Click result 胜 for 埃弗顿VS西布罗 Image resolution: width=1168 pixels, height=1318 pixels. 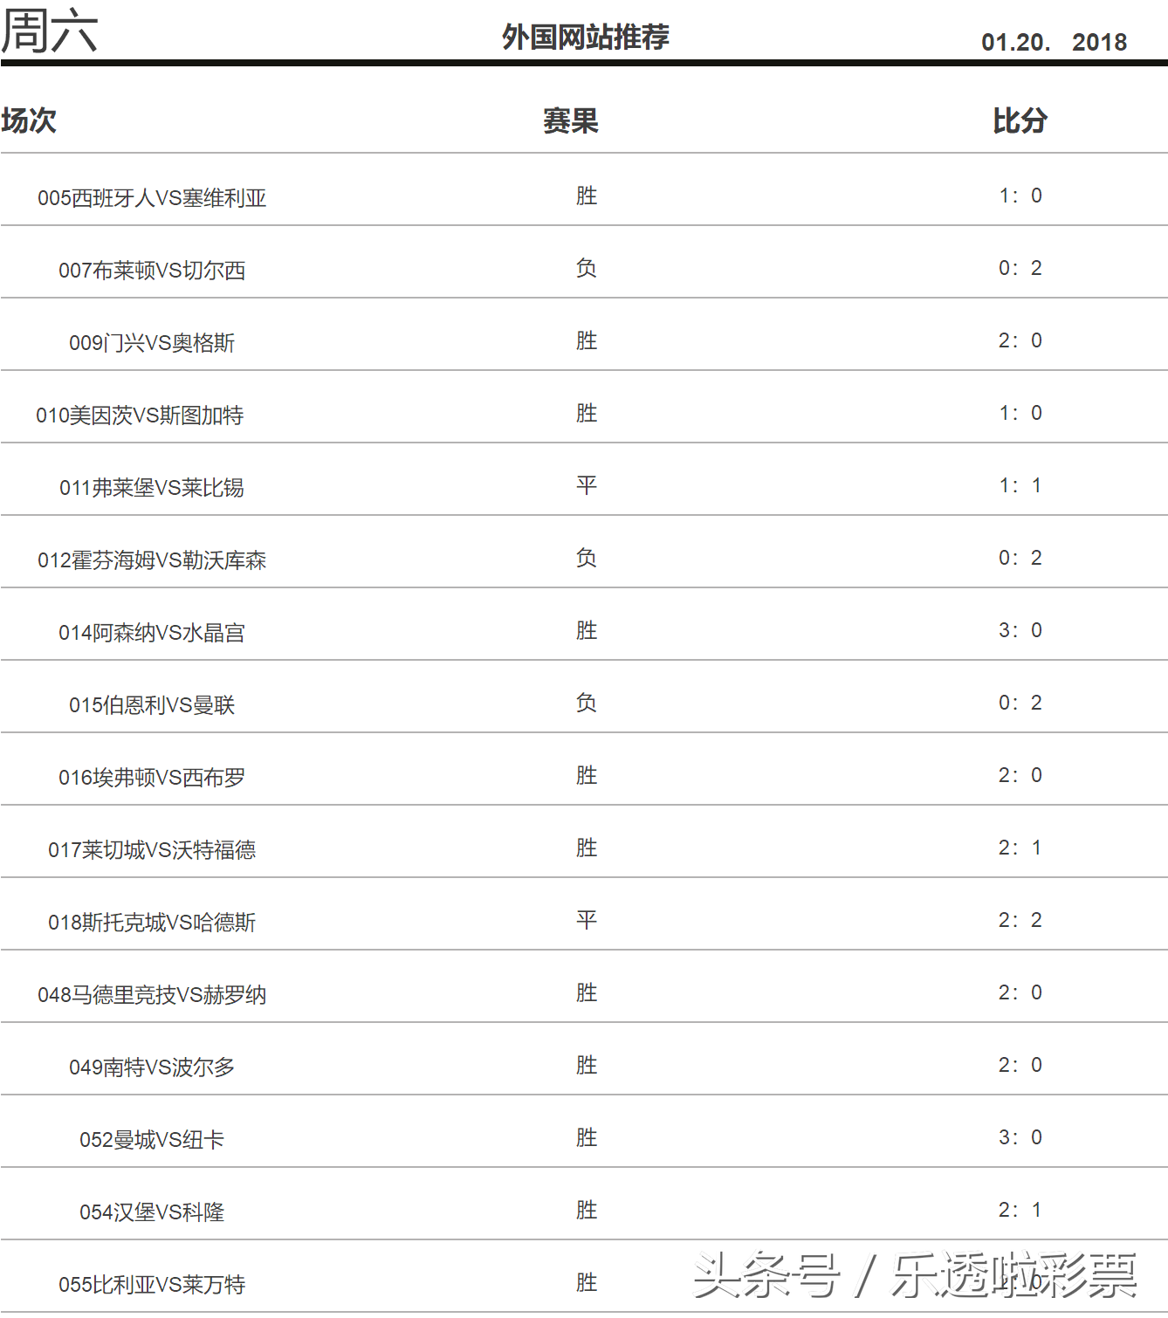[x=587, y=775]
